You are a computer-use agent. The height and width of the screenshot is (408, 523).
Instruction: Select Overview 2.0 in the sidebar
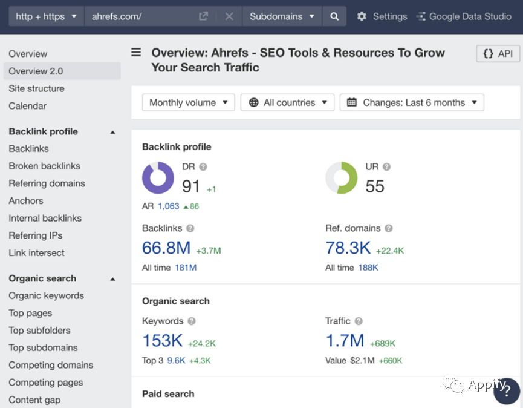pyautogui.click(x=62, y=71)
